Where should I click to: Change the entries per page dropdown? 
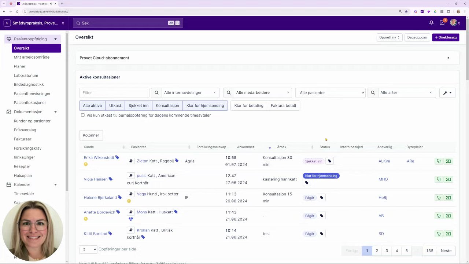[88, 249]
